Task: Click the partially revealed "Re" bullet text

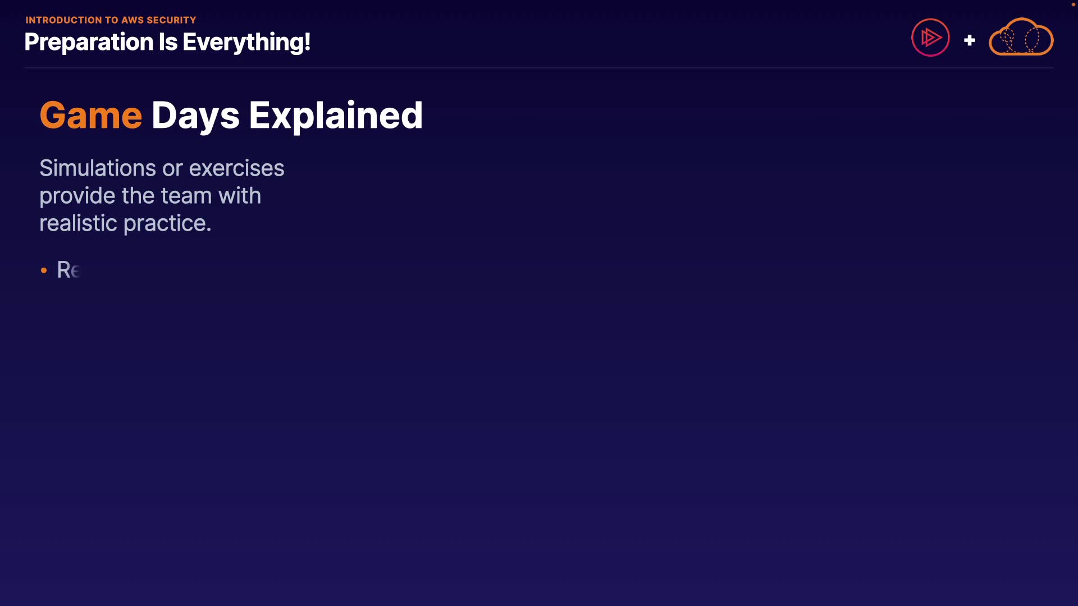Action: (x=68, y=270)
